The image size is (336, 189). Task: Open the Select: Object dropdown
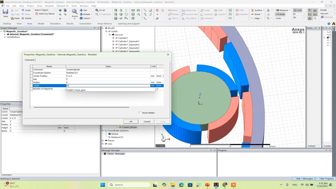pyautogui.click(x=45, y=10)
